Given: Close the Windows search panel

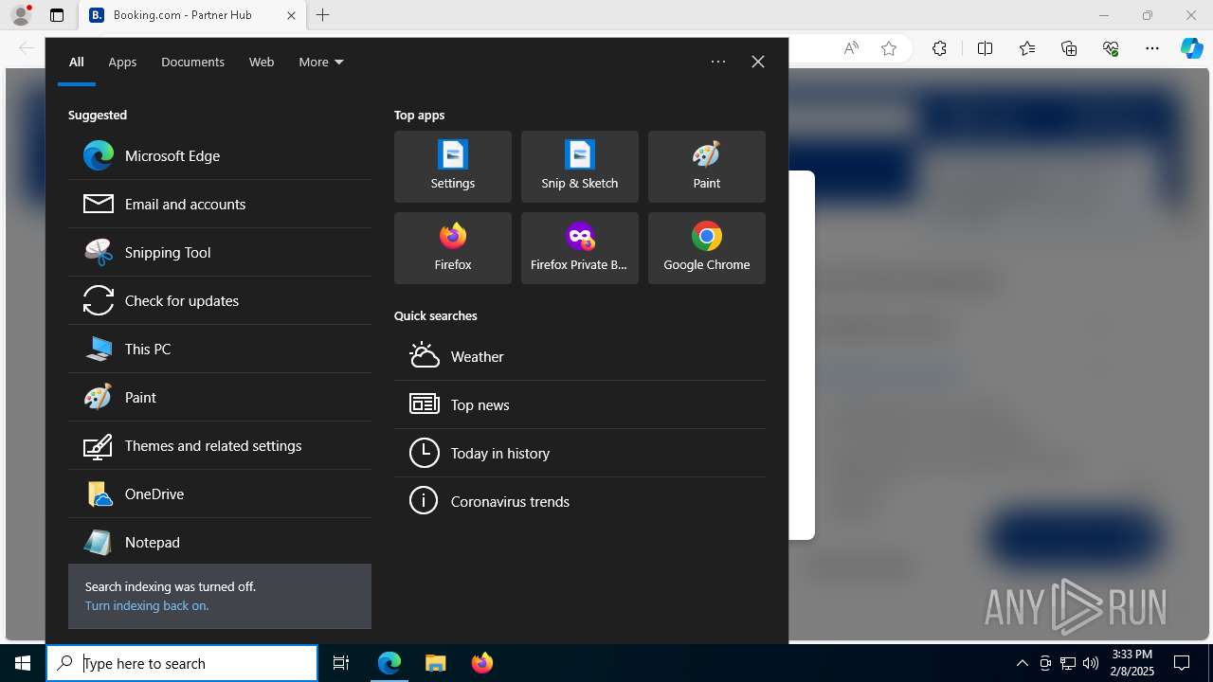Looking at the screenshot, I should tap(758, 62).
